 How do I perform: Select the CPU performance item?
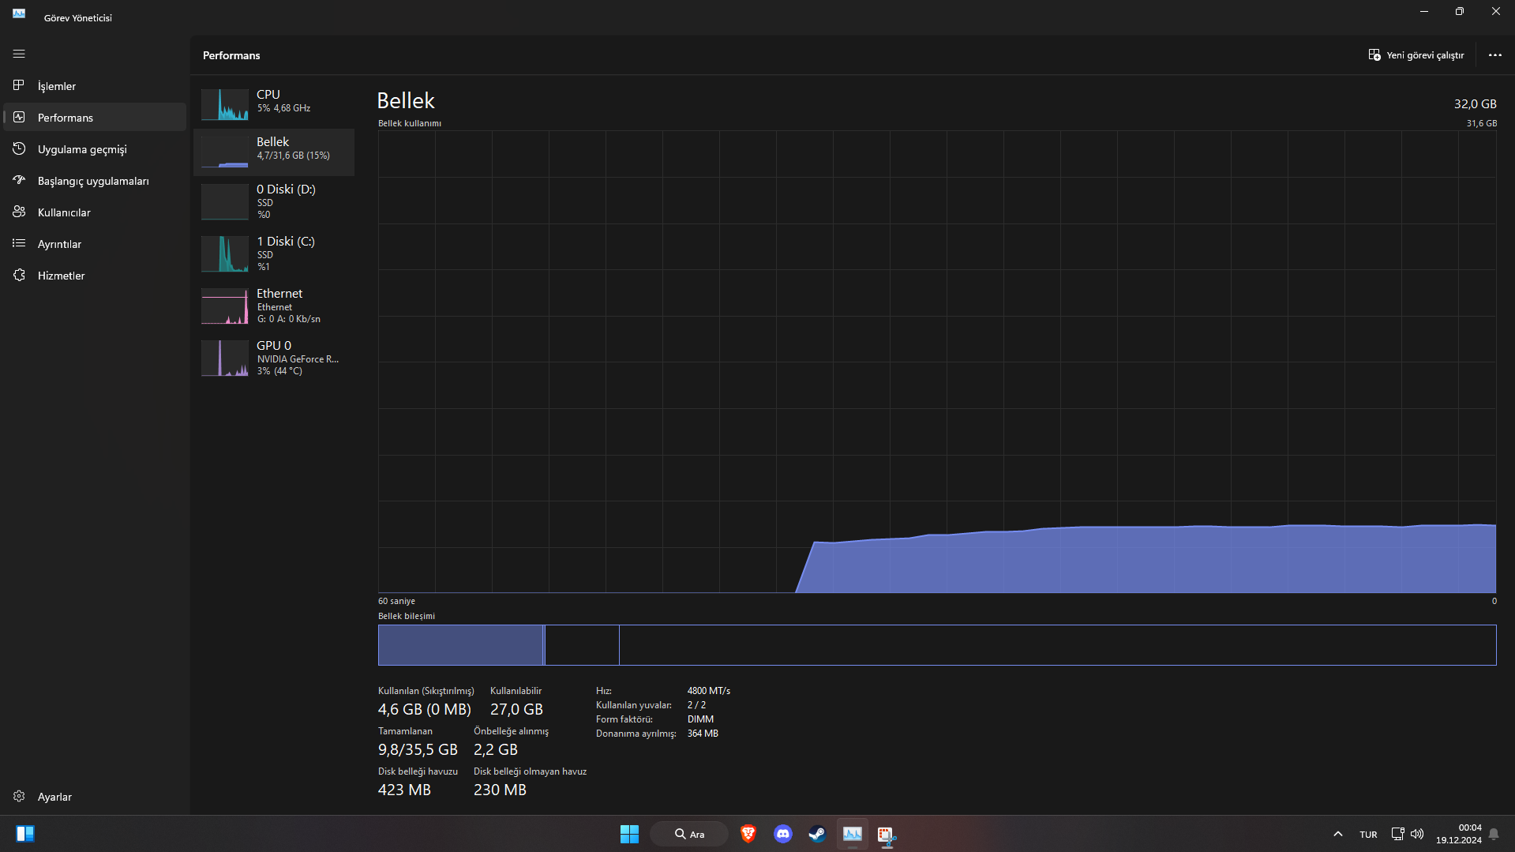click(x=274, y=103)
